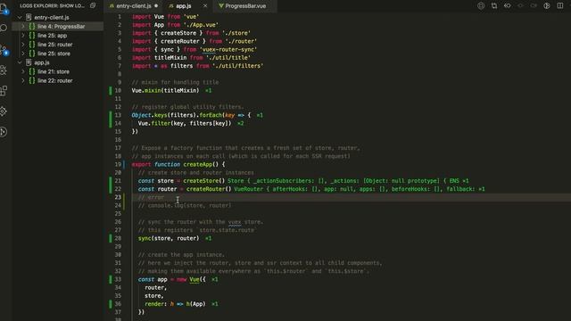
Task: Click the Logs Explorer panel title
Action: coord(52,6)
